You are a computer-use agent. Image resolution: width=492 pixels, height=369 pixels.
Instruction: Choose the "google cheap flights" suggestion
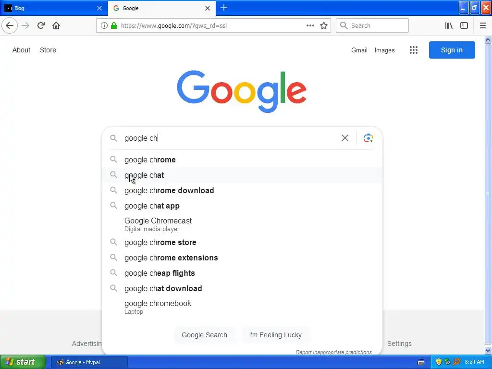pyautogui.click(x=160, y=273)
